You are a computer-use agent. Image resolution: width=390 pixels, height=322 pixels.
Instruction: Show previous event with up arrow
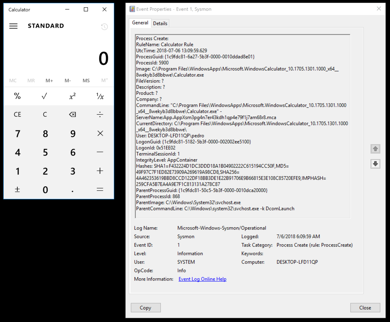[x=375, y=149]
